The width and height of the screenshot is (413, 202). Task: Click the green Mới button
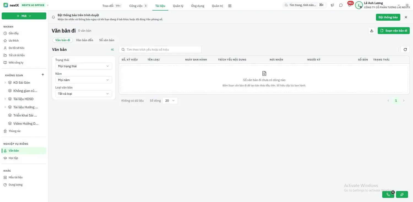click(x=24, y=16)
